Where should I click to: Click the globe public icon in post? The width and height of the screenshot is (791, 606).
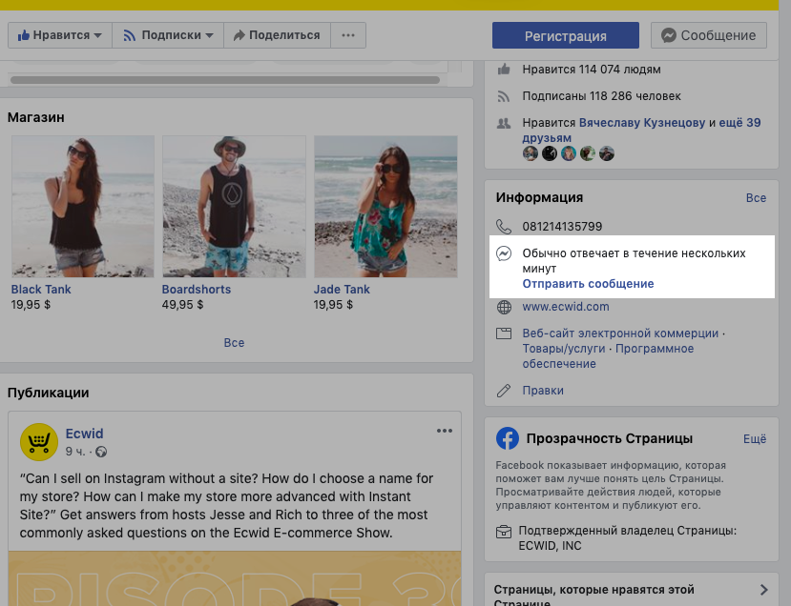pos(101,452)
